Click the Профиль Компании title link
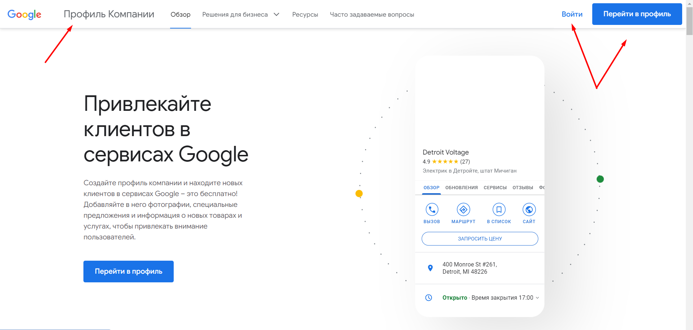Viewport: 693px width, 330px height. coord(109,14)
